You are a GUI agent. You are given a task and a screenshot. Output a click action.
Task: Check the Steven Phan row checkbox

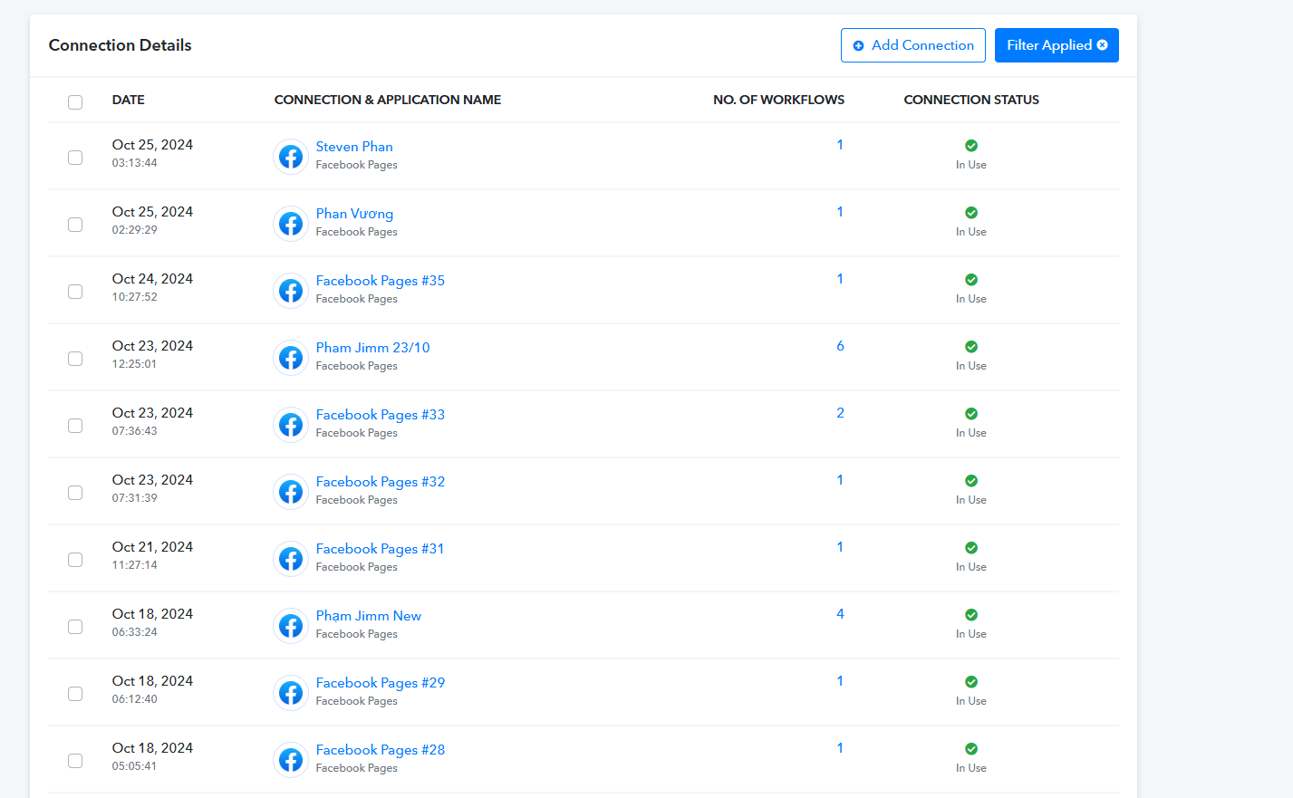click(x=75, y=158)
